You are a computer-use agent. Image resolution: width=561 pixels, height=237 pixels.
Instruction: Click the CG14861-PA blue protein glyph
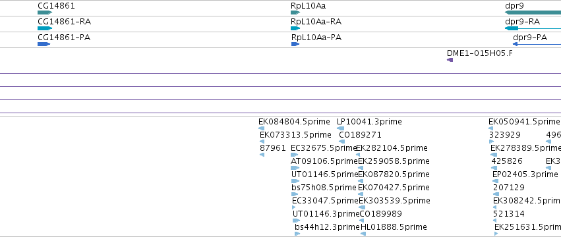coord(44,44)
